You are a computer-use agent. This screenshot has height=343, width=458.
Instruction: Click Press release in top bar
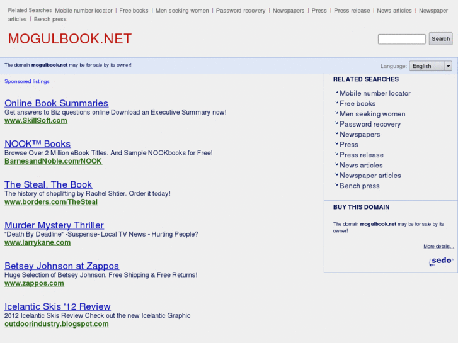click(352, 11)
